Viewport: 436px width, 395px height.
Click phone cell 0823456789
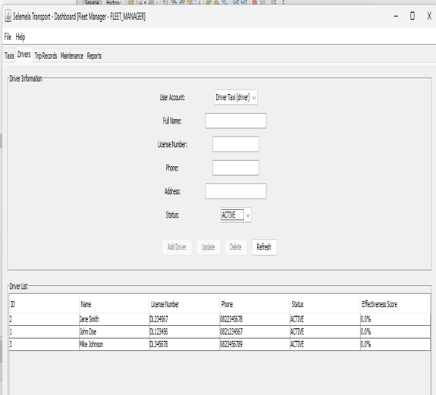point(255,344)
